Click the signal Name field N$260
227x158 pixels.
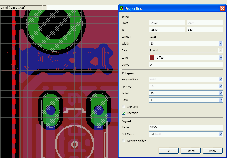click(186, 127)
